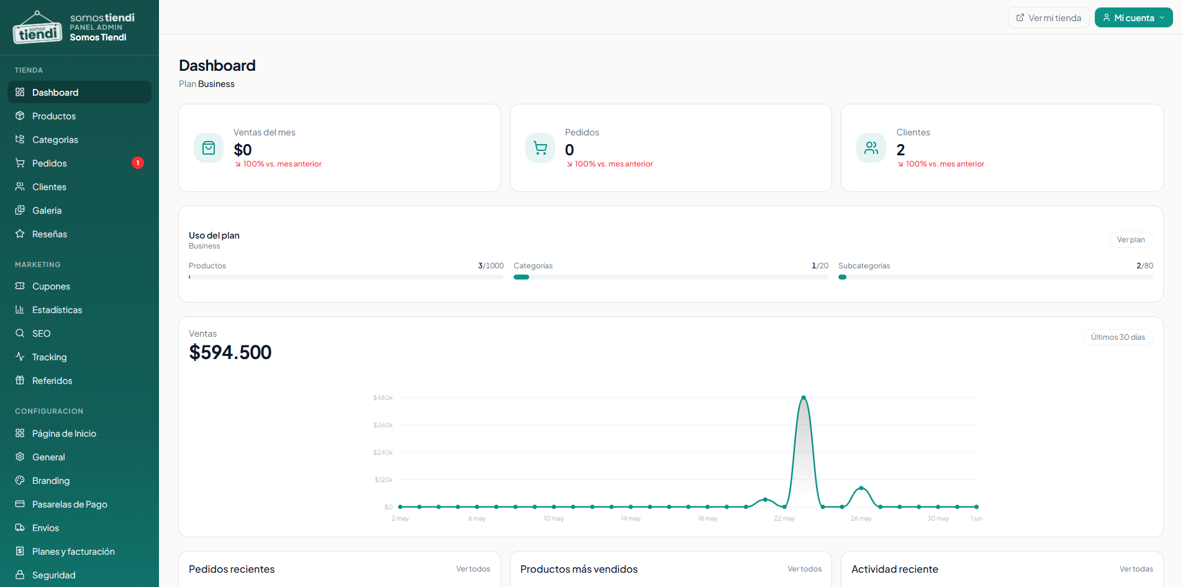Click the Página de Inicio layout icon
The image size is (1183, 587).
point(20,433)
